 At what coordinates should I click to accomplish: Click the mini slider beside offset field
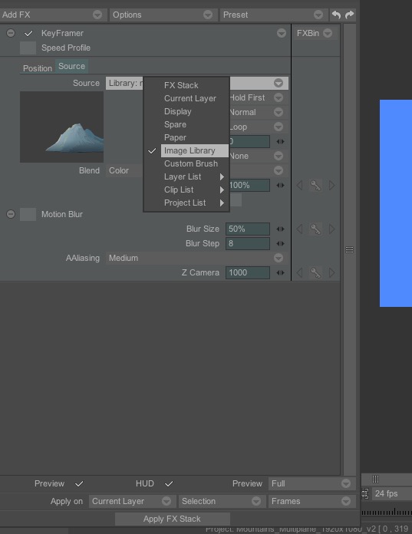(280, 142)
